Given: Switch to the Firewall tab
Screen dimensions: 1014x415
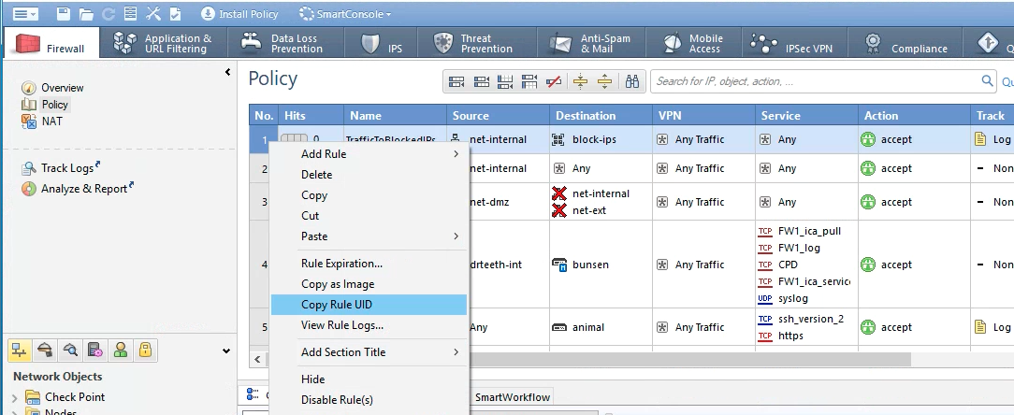Looking at the screenshot, I should (x=51, y=43).
